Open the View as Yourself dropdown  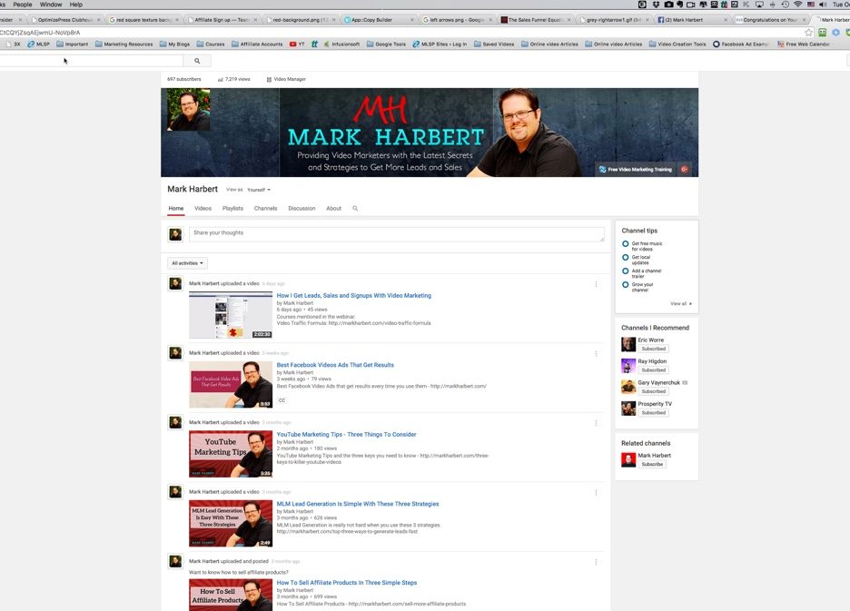tap(259, 190)
